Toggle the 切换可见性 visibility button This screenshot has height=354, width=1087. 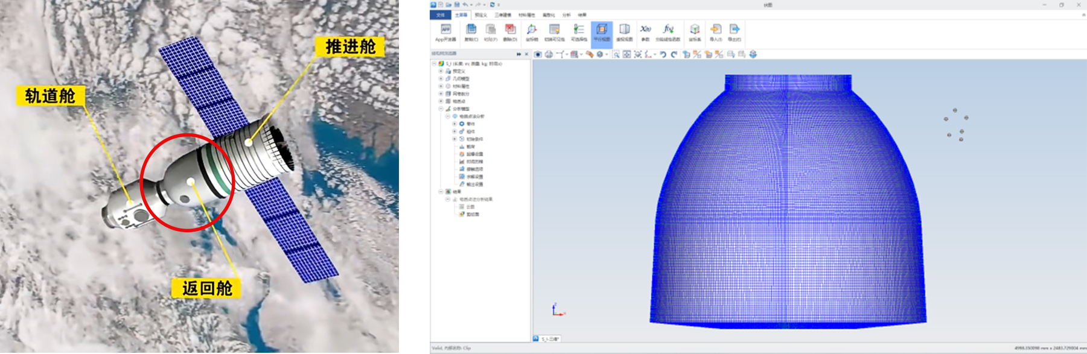pos(554,33)
